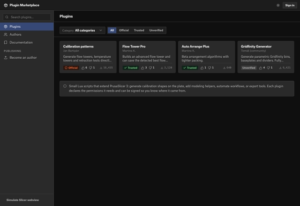This screenshot has height=206, width=300.
Task: Click the PUBLISHING section label
Action: click(x=12, y=51)
